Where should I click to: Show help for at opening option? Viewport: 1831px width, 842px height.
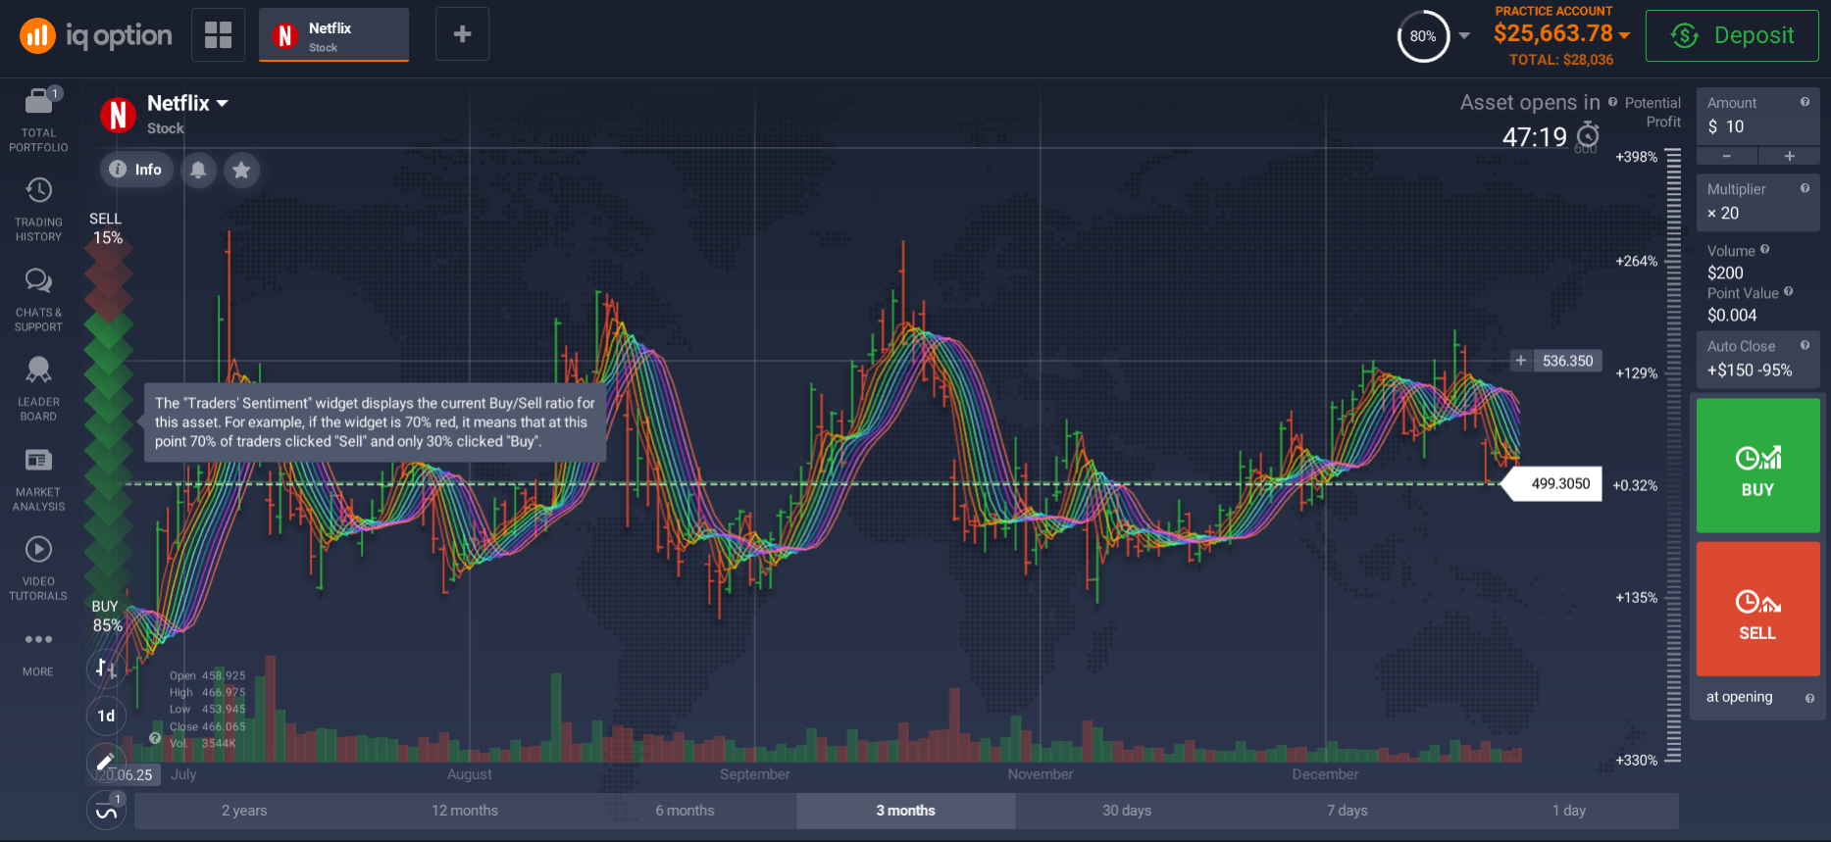1809,698
